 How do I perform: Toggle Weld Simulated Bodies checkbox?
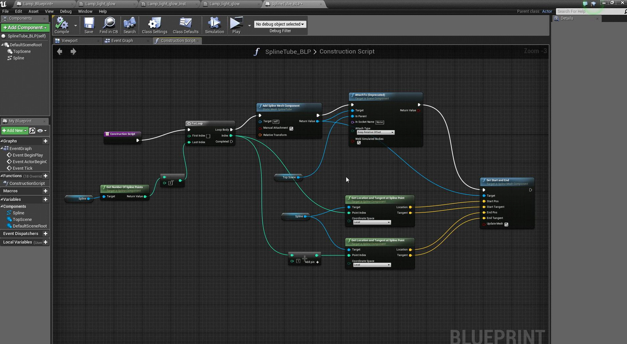click(359, 143)
